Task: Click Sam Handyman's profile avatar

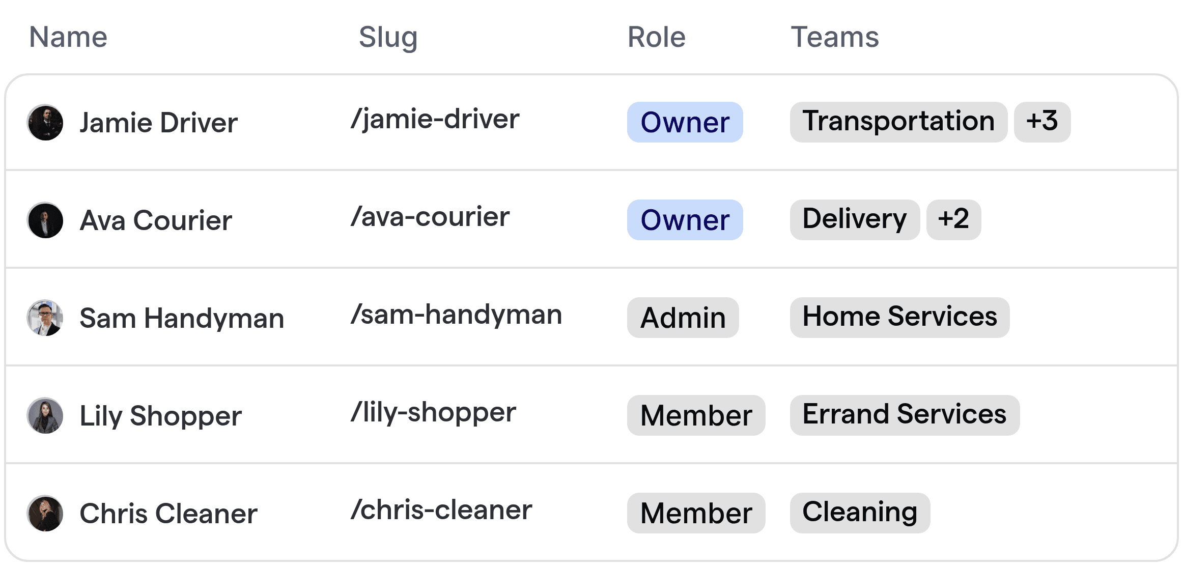Action: (45, 318)
